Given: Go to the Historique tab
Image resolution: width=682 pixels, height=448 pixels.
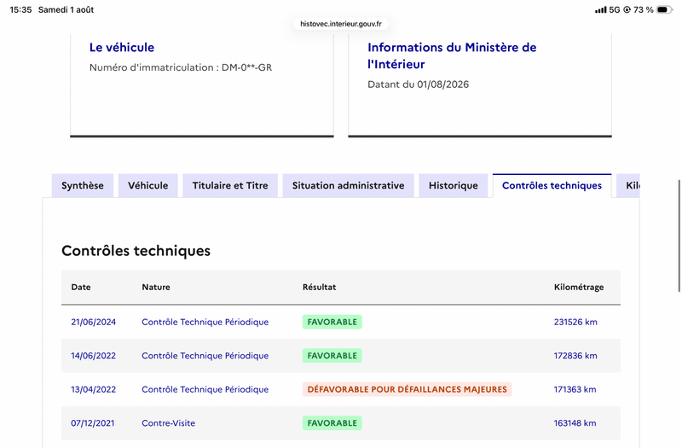Looking at the screenshot, I should click(x=454, y=185).
